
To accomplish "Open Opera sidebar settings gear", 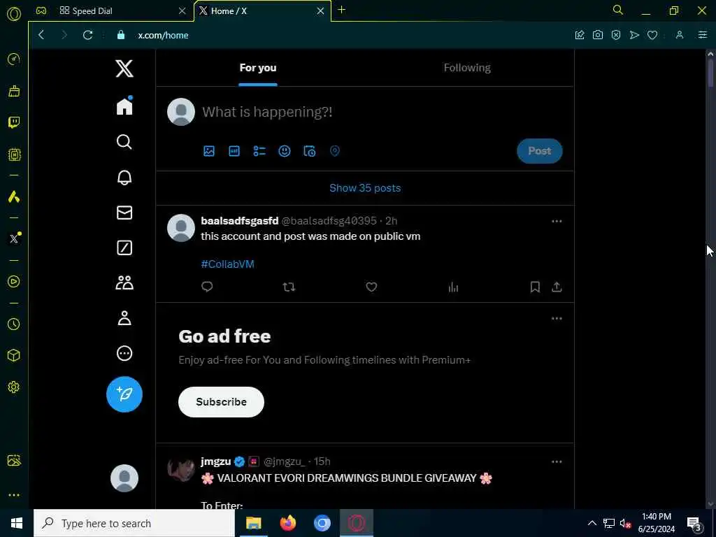I will (14, 387).
